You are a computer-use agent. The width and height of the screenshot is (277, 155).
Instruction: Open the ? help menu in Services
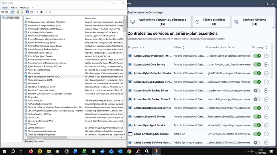pos(32,8)
